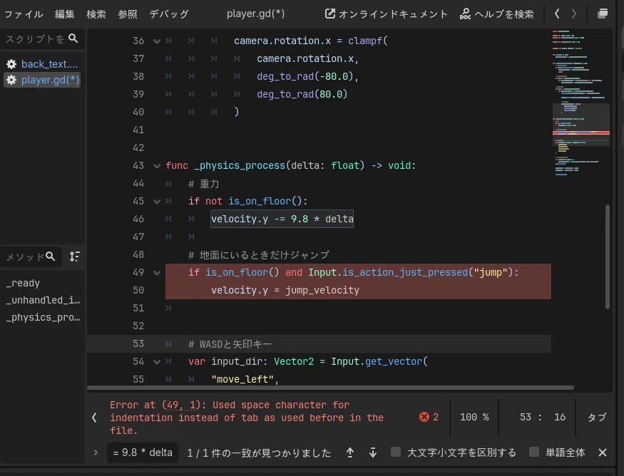Click line 49 if is_on_floor code
Viewport: 624px width, 476px height.
pyautogui.click(x=354, y=273)
